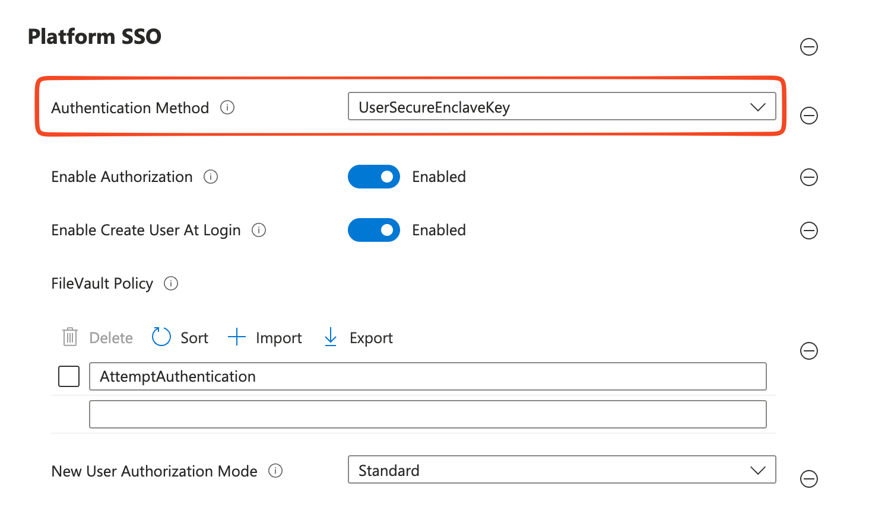
Task: Click the empty FileVault Policy input field
Action: (x=427, y=414)
